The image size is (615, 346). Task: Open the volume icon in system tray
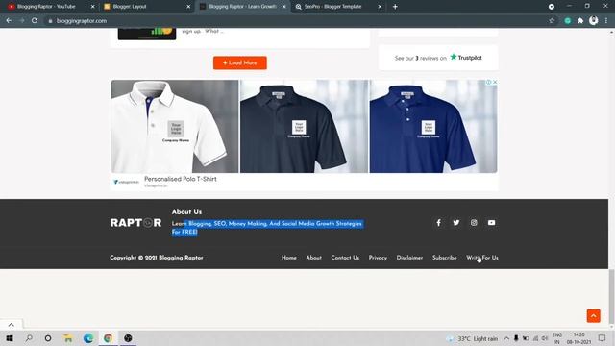[545, 338]
